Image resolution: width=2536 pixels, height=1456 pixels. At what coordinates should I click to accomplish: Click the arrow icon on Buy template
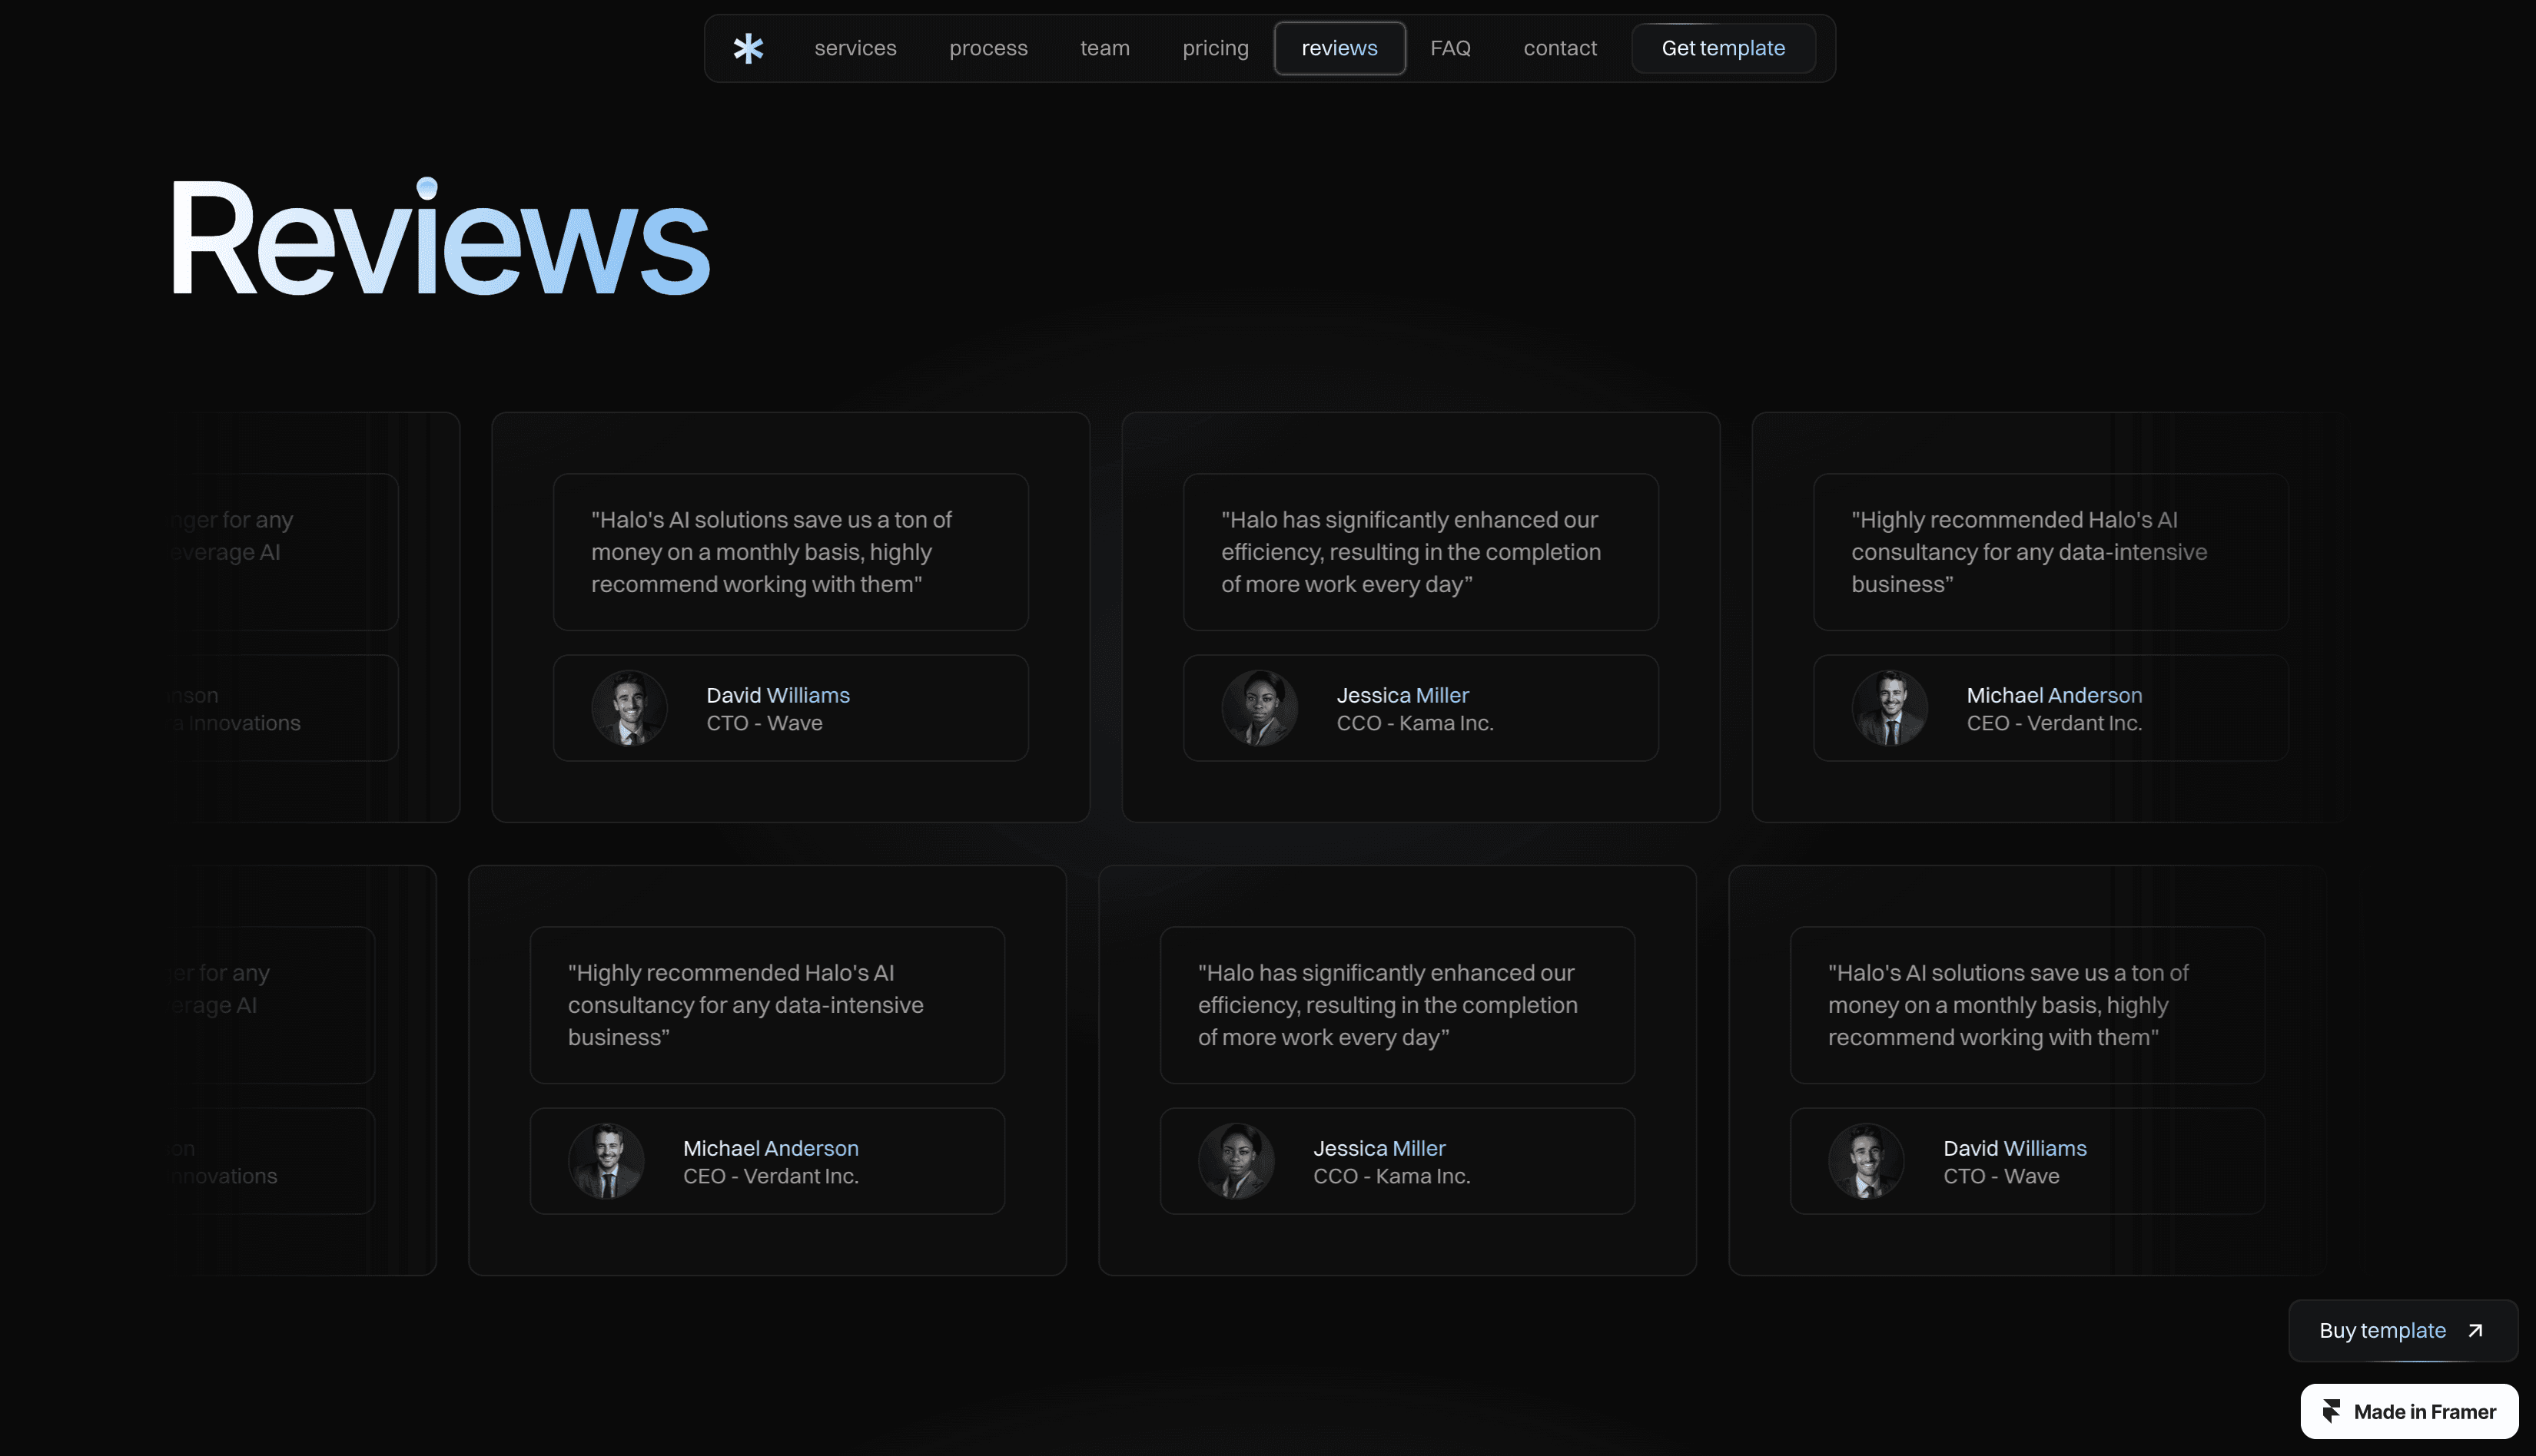pos(2475,1330)
